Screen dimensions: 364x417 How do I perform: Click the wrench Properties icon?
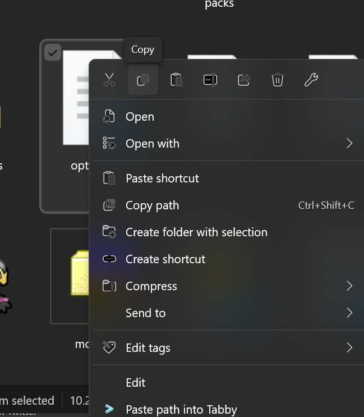point(311,80)
